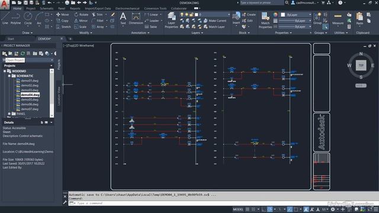This screenshot has height=213, width=379.
Task: Toggle ortho mode in status bar
Action: tap(264, 209)
